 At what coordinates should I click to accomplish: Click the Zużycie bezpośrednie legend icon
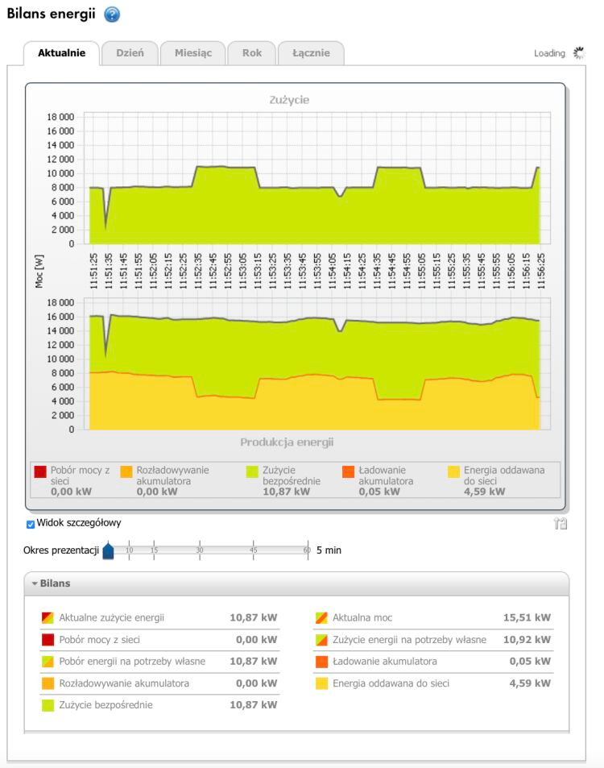(x=253, y=471)
